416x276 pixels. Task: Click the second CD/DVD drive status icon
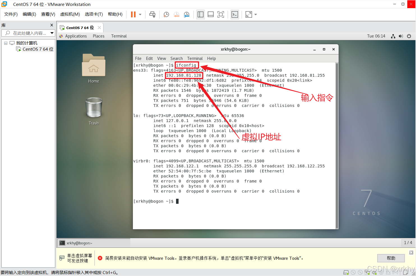pyautogui.click(x=360, y=272)
